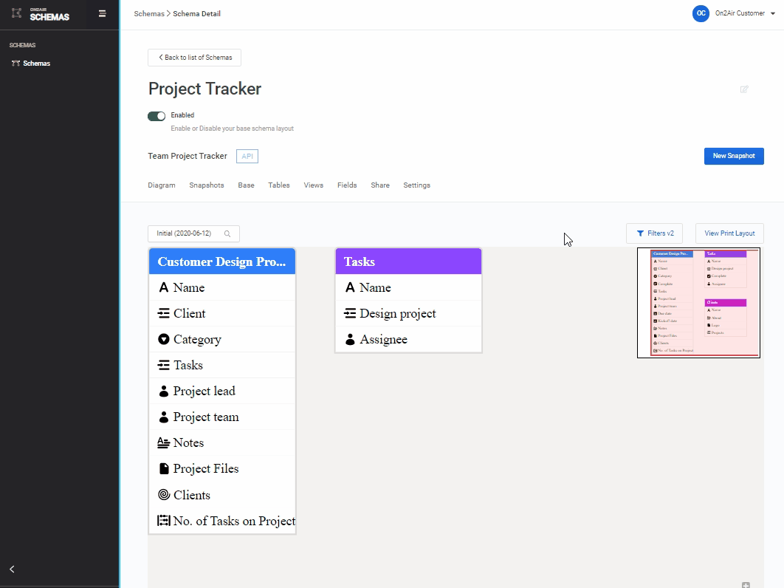Image resolution: width=784 pixels, height=588 pixels.
Task: Click the diagram minimap thumbnail
Action: pyautogui.click(x=698, y=303)
